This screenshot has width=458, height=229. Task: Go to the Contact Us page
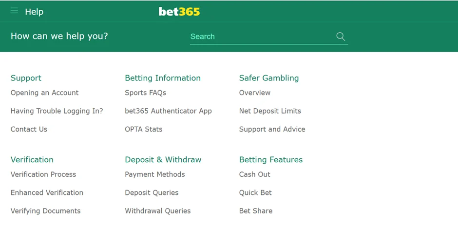29,129
